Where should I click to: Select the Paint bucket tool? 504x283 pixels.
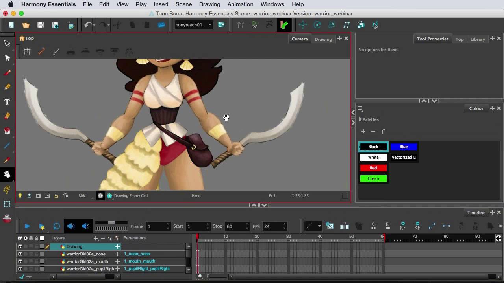[x=7, y=131]
